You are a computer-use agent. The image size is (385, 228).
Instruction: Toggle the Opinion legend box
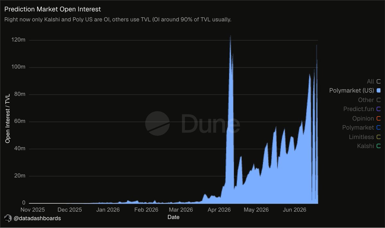pyautogui.click(x=379, y=119)
